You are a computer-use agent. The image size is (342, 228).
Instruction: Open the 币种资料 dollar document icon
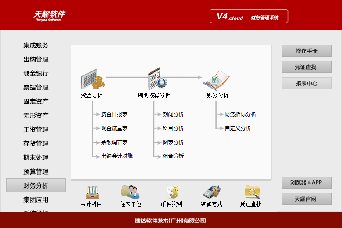[x=173, y=192]
